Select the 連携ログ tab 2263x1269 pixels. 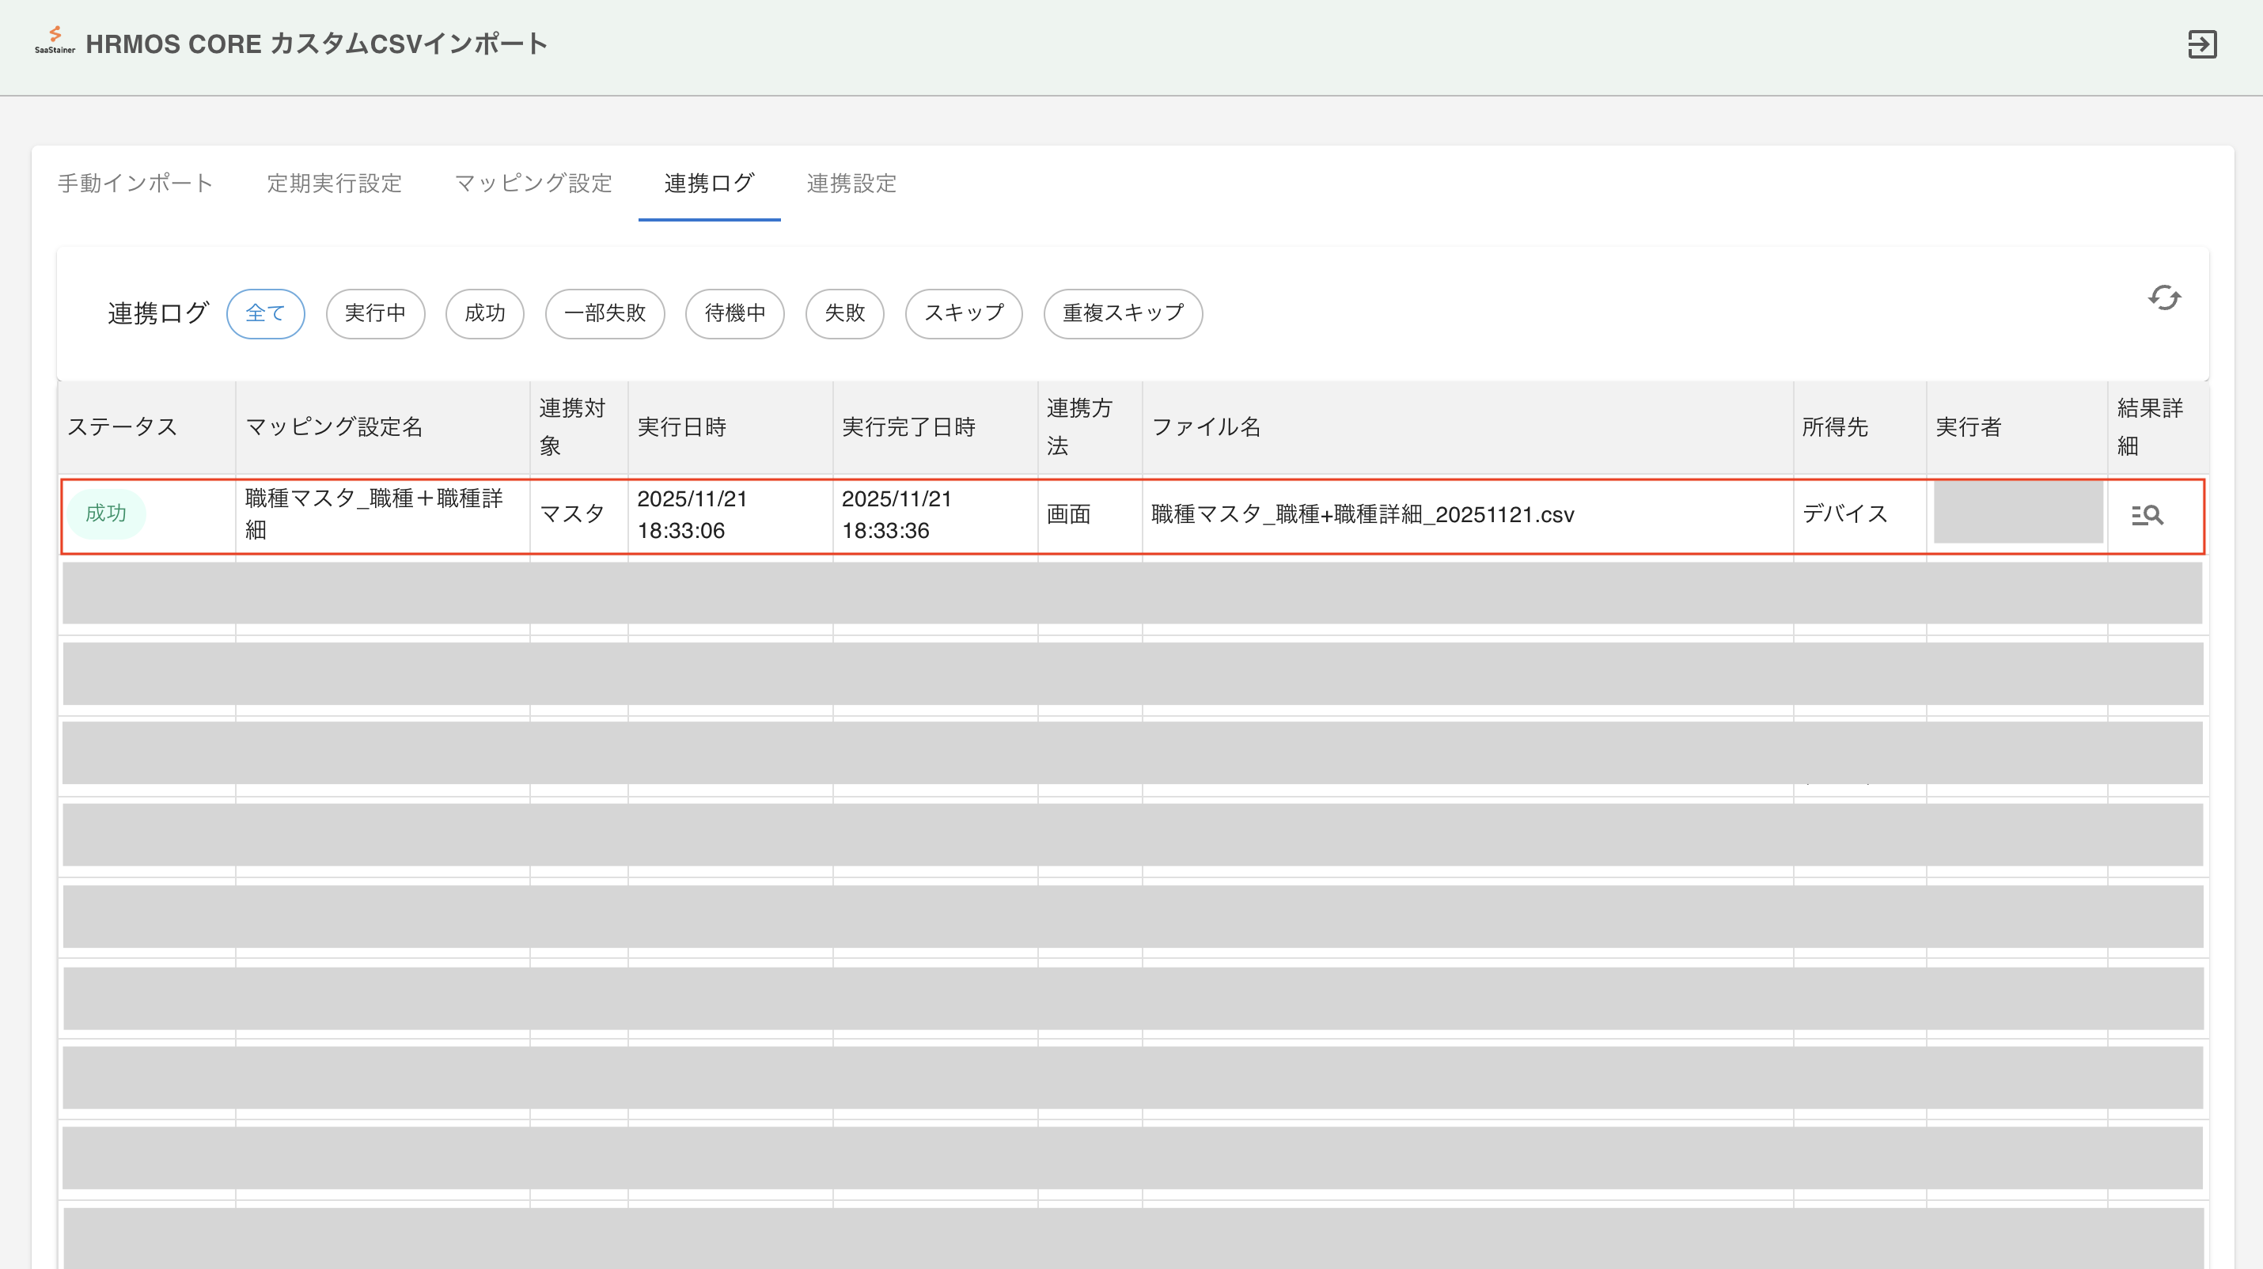pos(708,183)
